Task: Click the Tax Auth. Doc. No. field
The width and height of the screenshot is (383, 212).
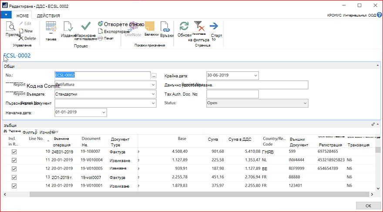Action: pyautogui.click(x=232, y=94)
